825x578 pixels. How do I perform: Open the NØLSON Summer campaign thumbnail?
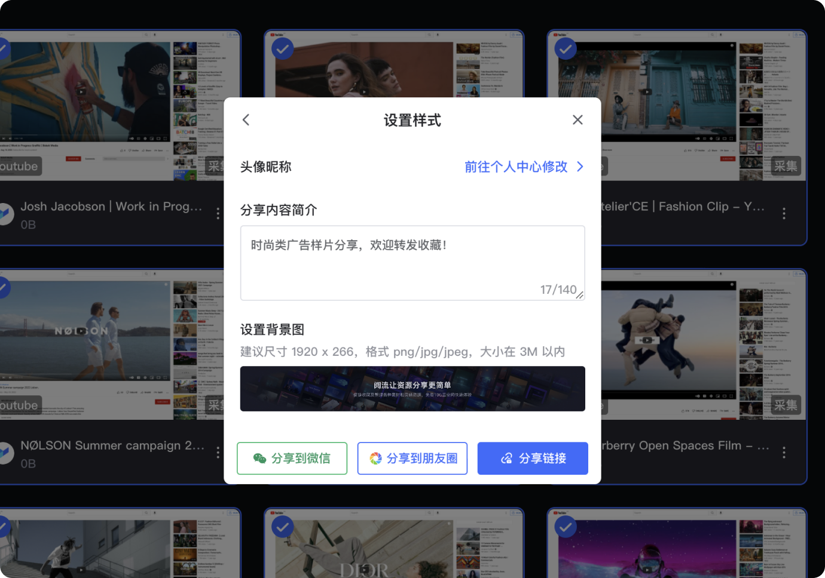(112, 345)
